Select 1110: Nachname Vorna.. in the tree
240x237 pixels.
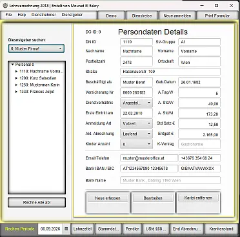[41, 71]
